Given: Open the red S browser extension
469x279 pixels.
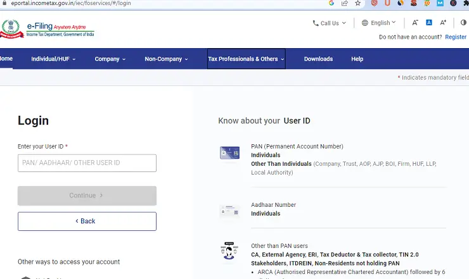Looking at the screenshot, I should click(374, 3).
